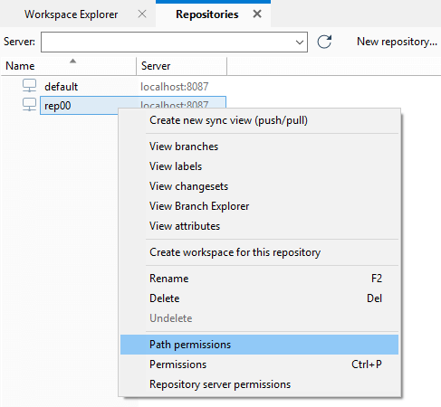Close the Repositories tab

coord(257,14)
